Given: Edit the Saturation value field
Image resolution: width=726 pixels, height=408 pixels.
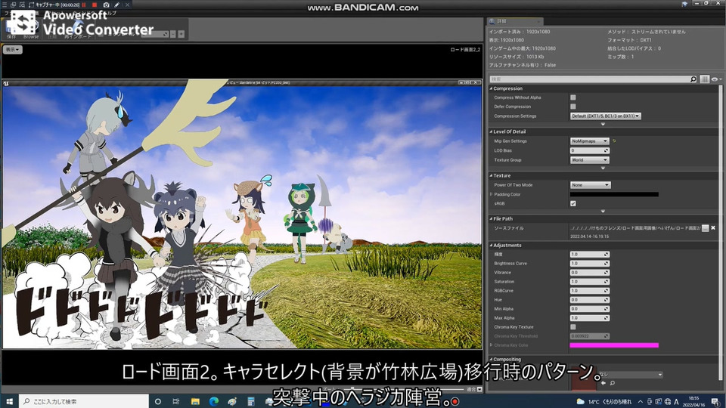Looking at the screenshot, I should [589, 282].
